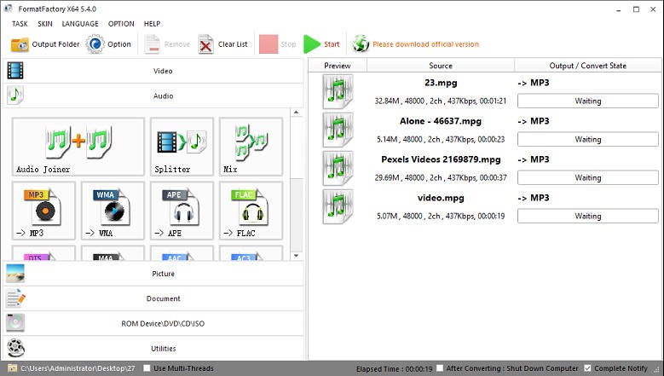Choose the M4A format icon
664x376 pixels.
(113, 253)
